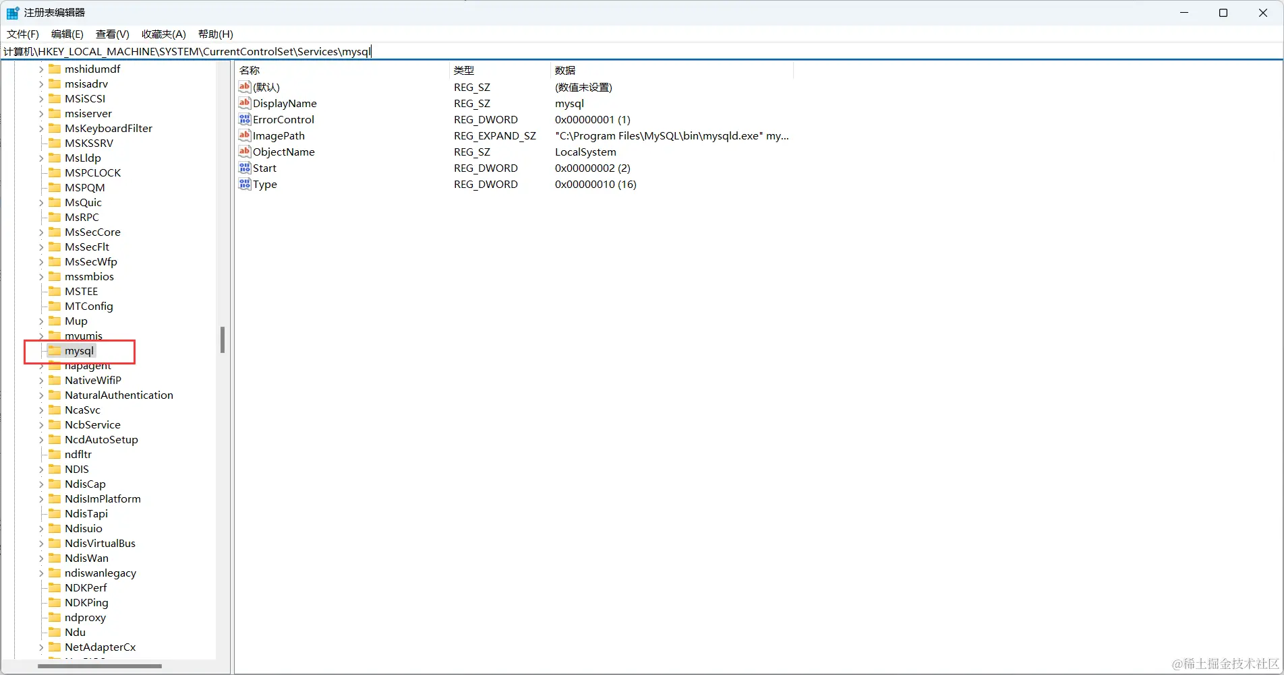Select the NdisWan tree item
This screenshot has height=675, width=1284.
86,558
